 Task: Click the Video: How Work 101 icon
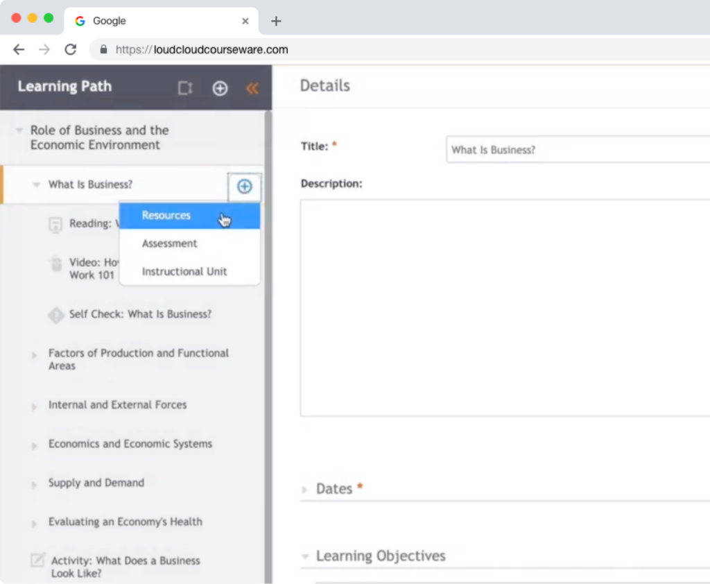click(x=55, y=264)
